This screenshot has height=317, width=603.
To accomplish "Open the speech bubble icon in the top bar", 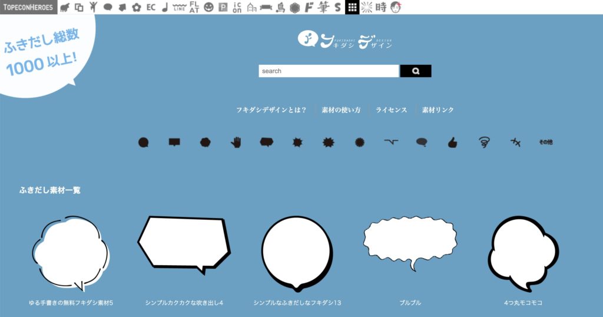I will pyautogui.click(x=108, y=7).
